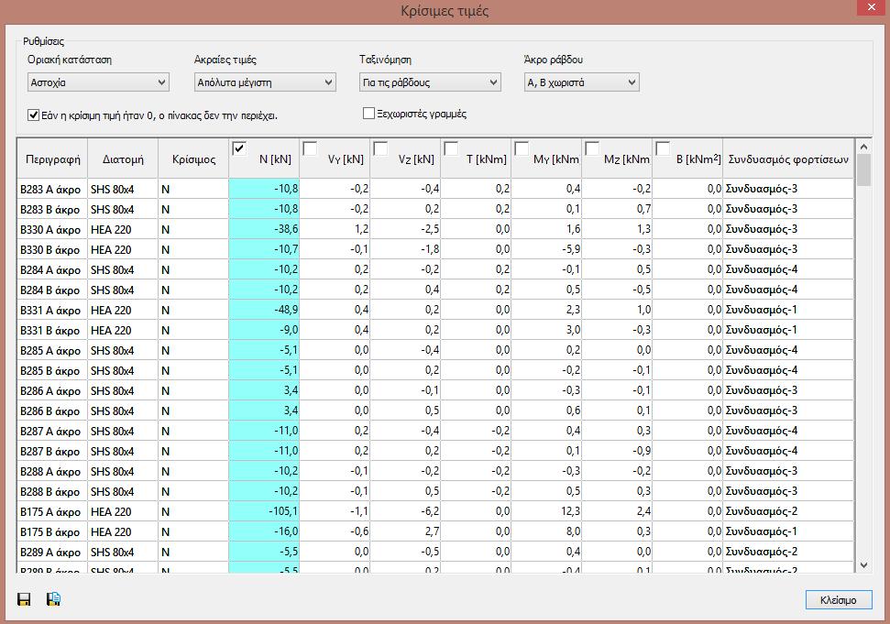Select the row B289 A άκρο
Image resolution: width=890 pixels, height=624 pixels.
tap(435, 552)
